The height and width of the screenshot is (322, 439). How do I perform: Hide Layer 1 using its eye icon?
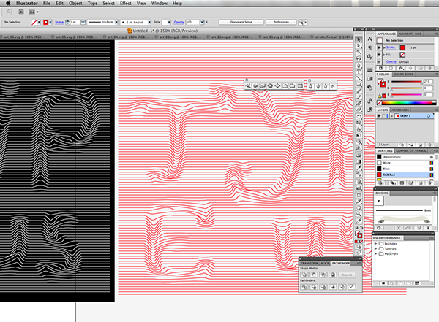(x=379, y=115)
